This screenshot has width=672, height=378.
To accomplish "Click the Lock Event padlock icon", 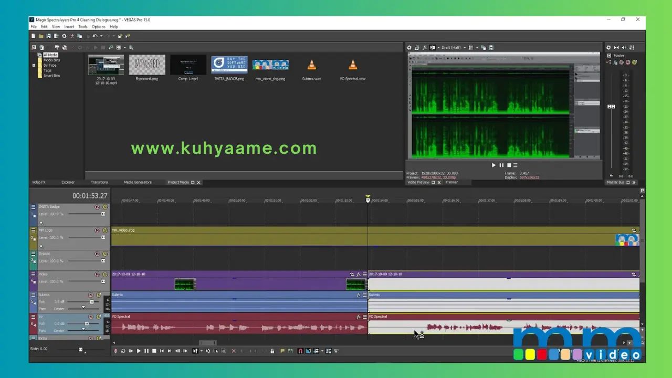I will tap(272, 351).
